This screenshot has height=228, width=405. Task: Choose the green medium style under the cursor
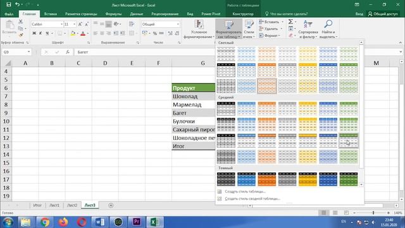click(x=349, y=141)
